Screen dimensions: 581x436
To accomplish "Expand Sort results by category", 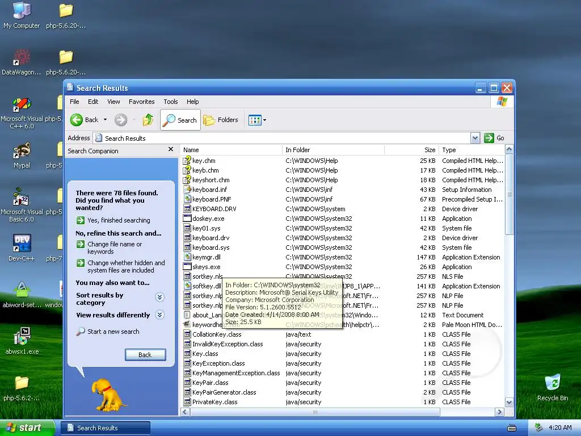I will click(x=159, y=297).
